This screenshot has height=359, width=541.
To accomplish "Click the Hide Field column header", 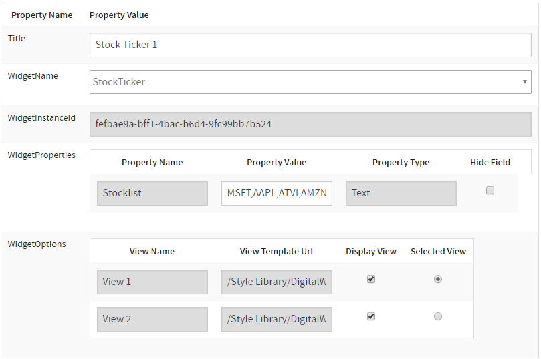I will (490, 162).
